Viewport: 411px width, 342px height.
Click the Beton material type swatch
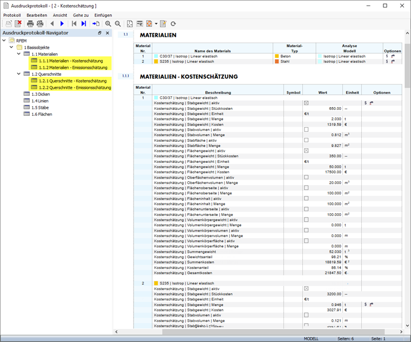(277, 56)
